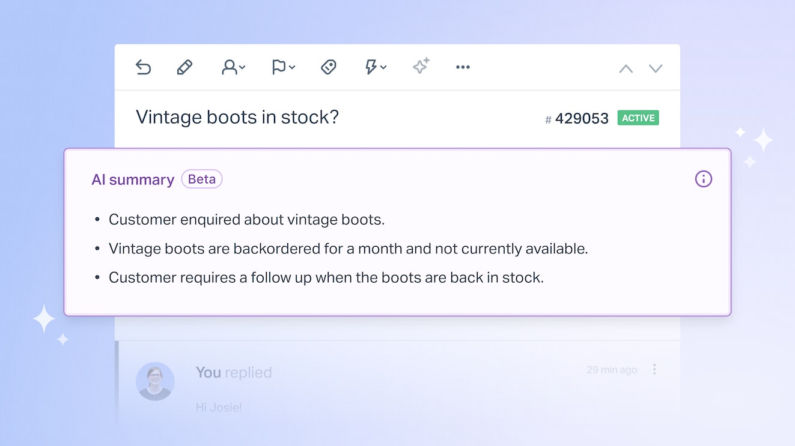Apply a tag using the tag icon
Screen dimensions: 795x446
pyautogui.click(x=328, y=67)
